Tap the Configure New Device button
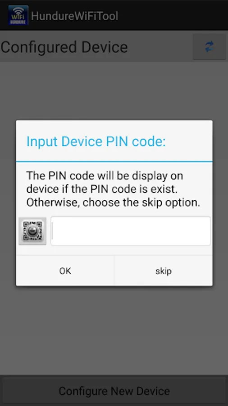228x406 pixels. pos(114,391)
